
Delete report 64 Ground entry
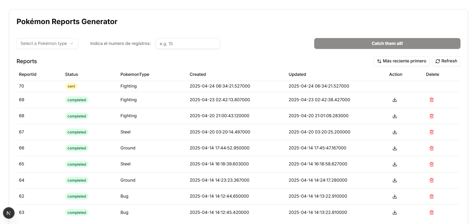[x=431, y=180]
